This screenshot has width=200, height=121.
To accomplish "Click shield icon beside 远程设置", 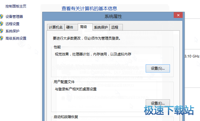I will pos(1,24).
